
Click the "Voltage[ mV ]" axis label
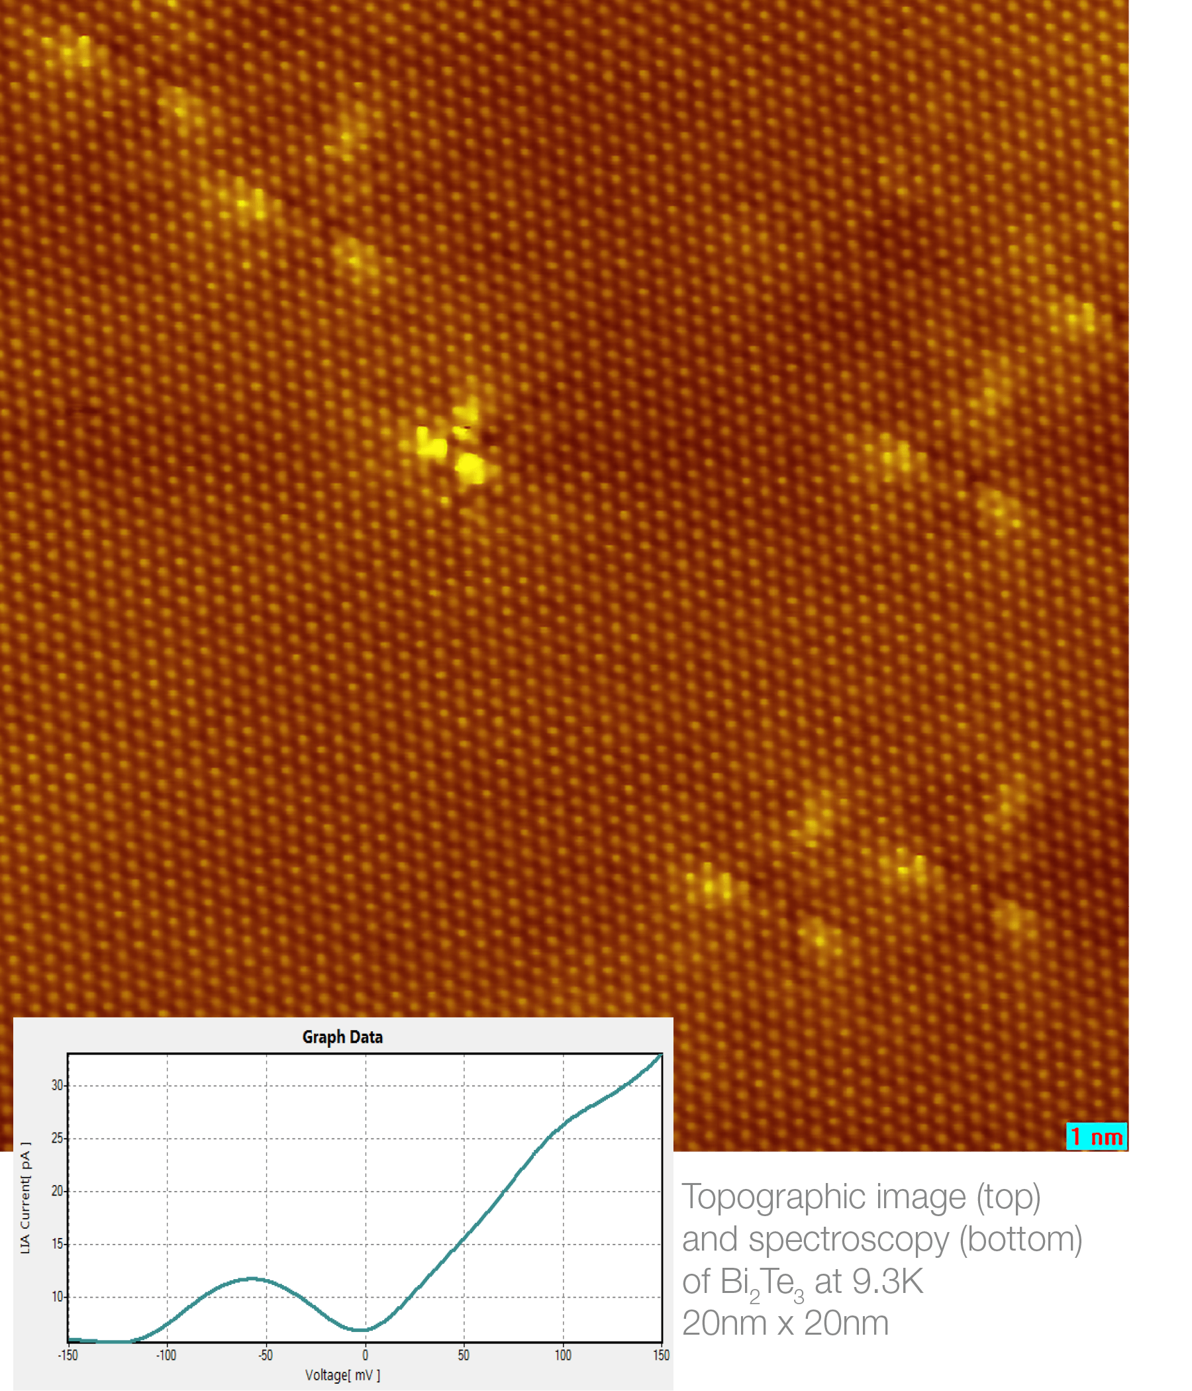(342, 1375)
